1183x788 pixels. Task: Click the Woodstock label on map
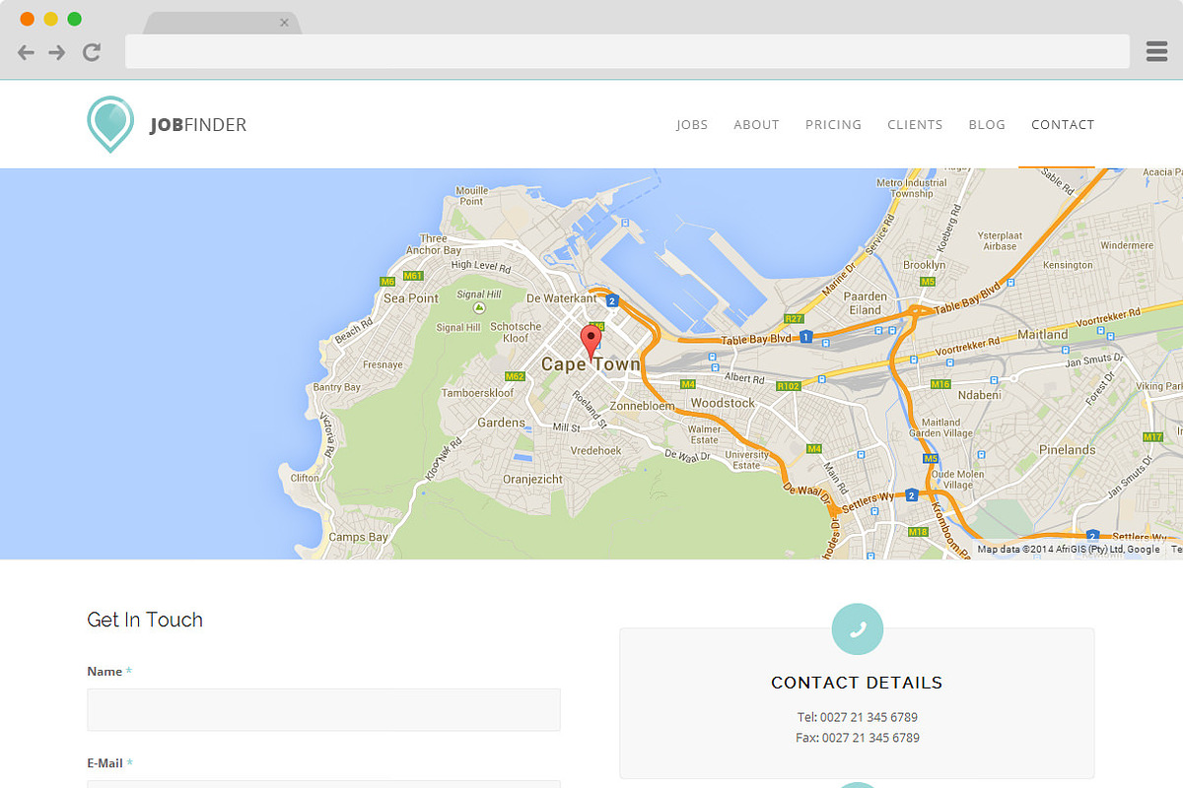723,403
